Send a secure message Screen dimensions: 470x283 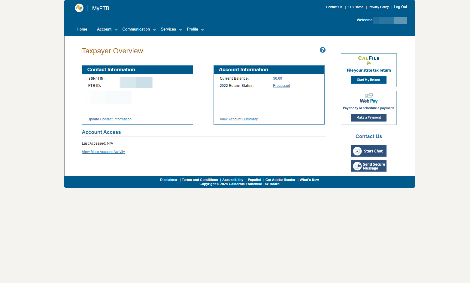(x=369, y=166)
